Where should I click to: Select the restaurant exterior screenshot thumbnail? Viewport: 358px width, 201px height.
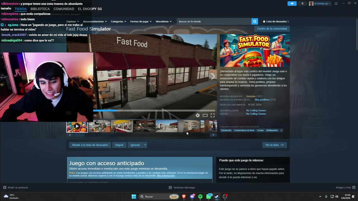[166, 126]
